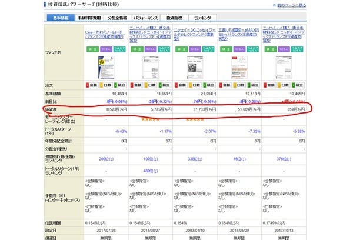
Task: Click 金額 order button for eMAXIS Slim fund
Action: click(x=225, y=85)
